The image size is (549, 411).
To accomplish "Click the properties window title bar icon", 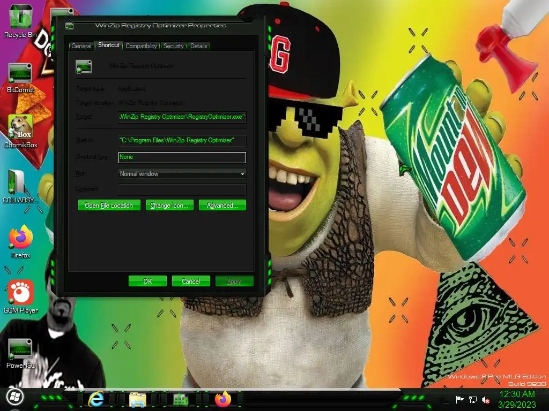I will click(69, 26).
